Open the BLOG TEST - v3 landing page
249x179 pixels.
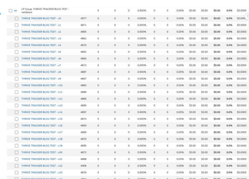point(41,38)
